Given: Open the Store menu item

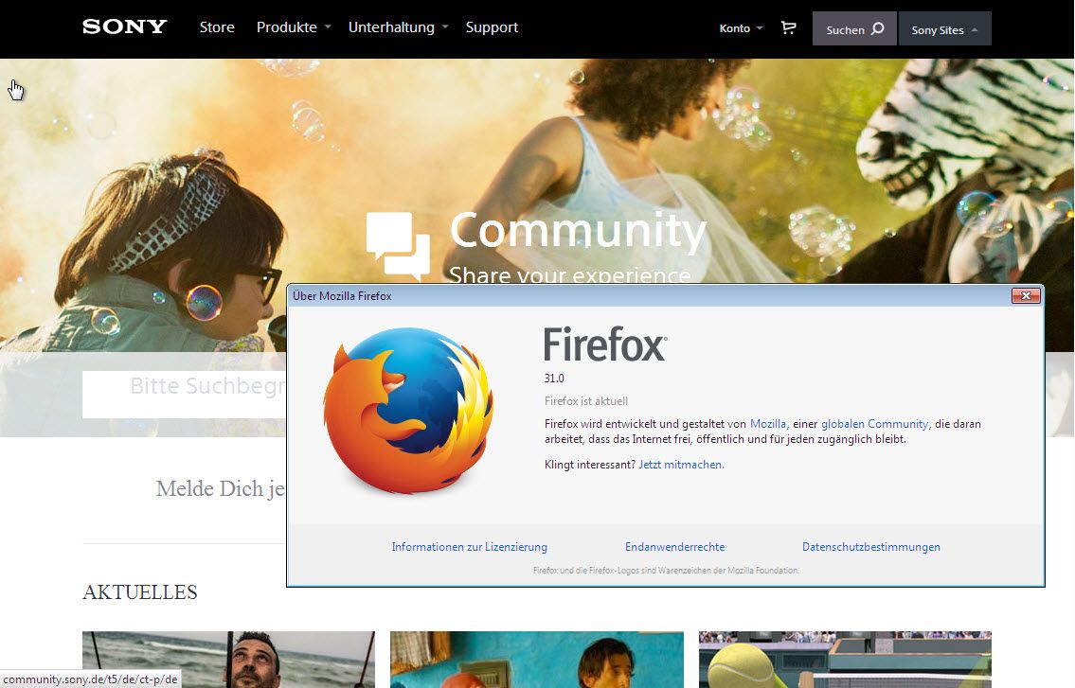Looking at the screenshot, I should point(217,27).
